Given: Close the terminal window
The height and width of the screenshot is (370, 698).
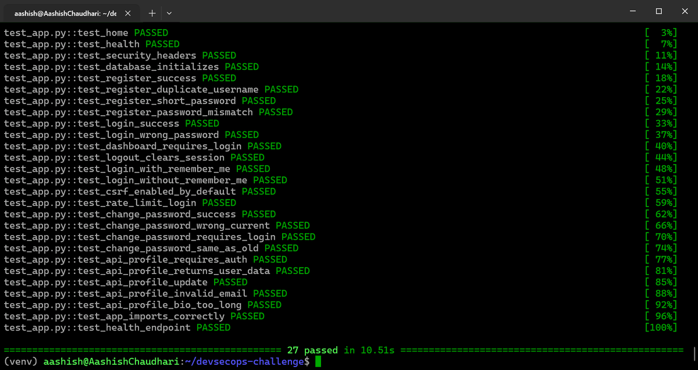Looking at the screenshot, I should [x=685, y=11].
